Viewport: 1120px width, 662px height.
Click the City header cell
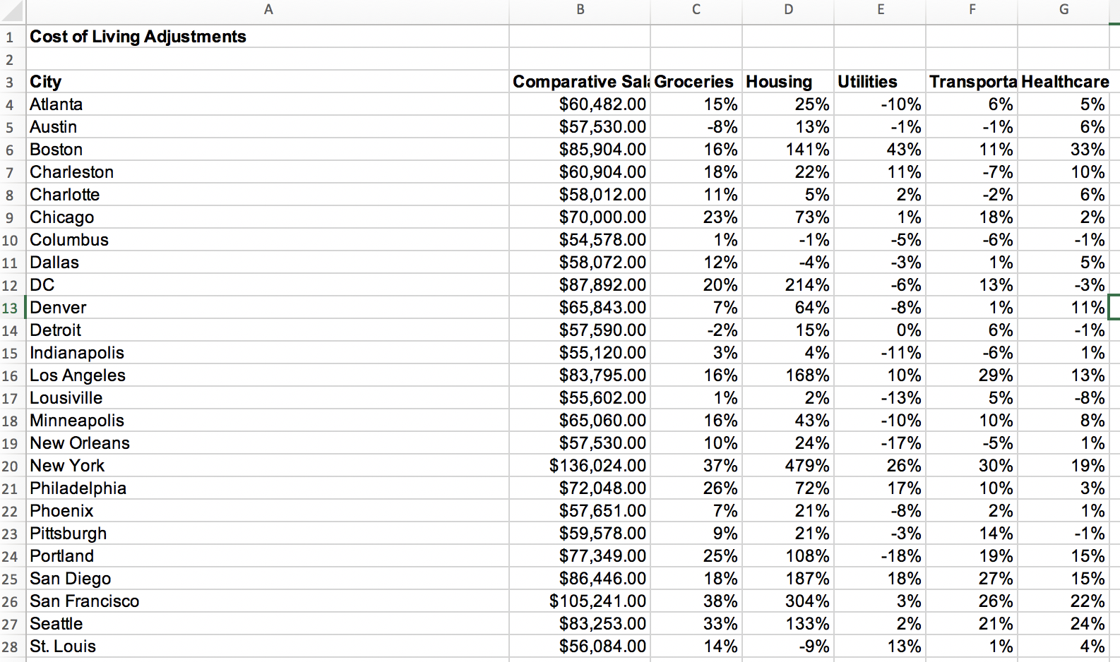pos(268,82)
